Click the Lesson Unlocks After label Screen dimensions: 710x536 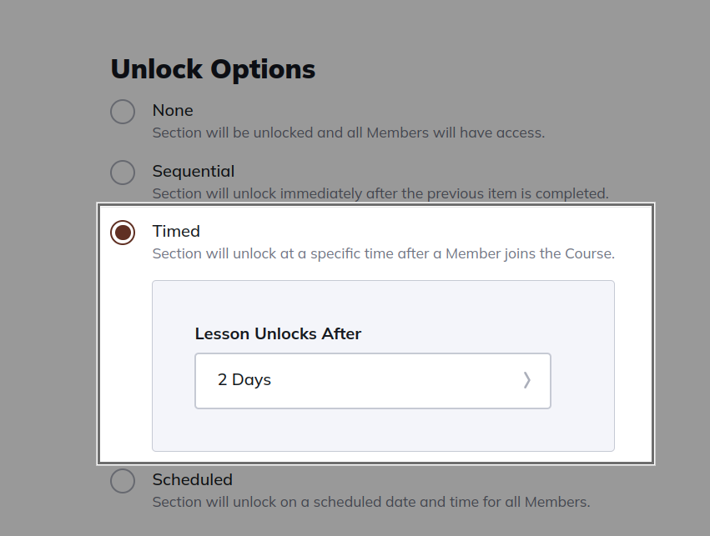point(278,333)
